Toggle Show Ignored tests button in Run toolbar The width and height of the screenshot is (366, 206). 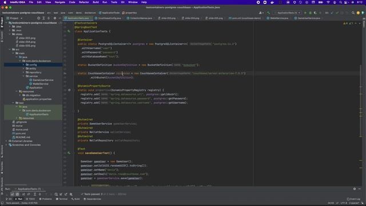point(17,194)
